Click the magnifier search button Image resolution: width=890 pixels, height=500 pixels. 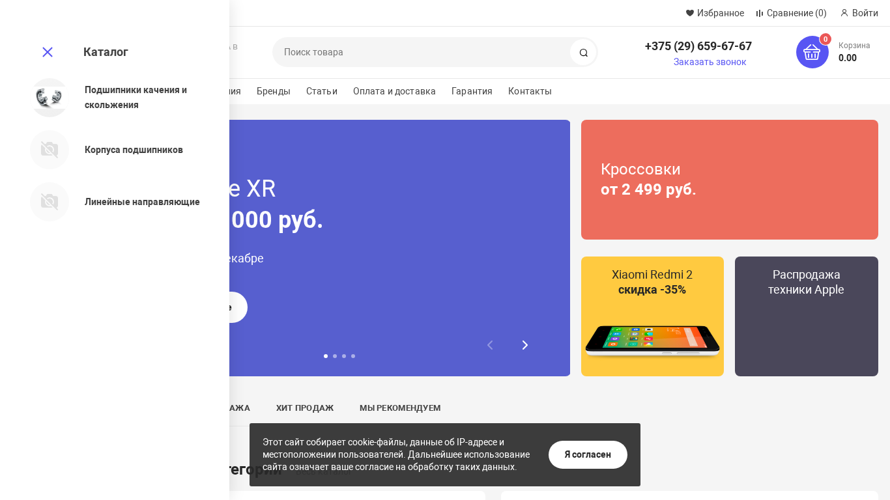[x=583, y=53]
